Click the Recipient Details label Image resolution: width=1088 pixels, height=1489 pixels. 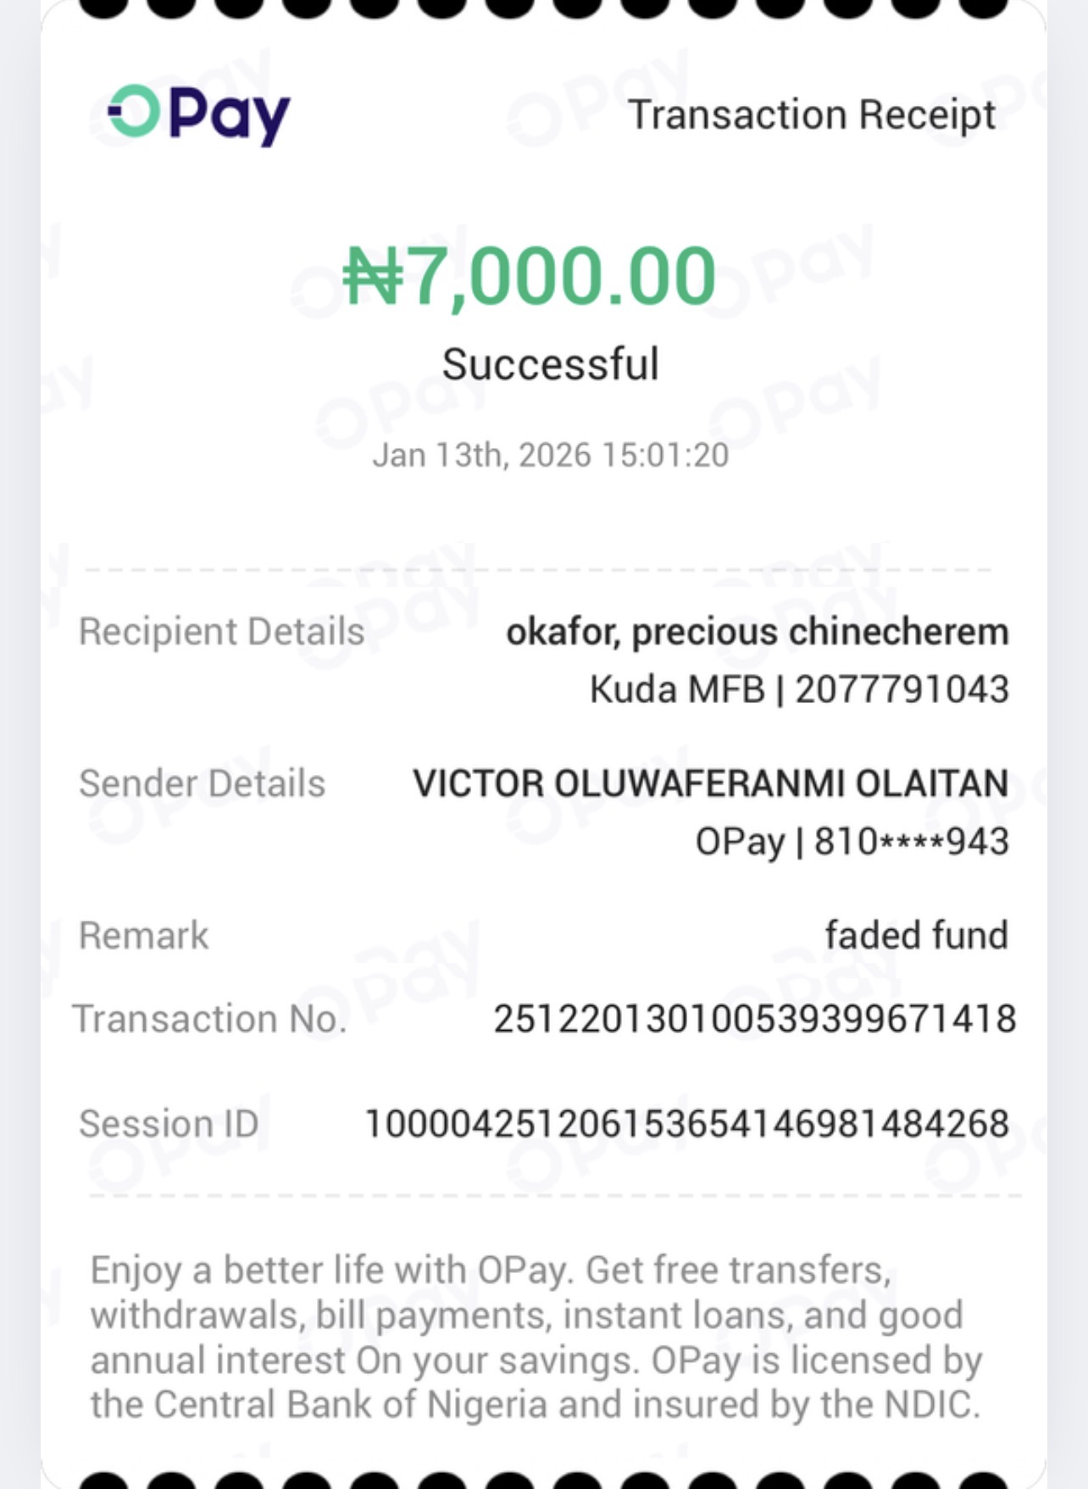pos(221,632)
